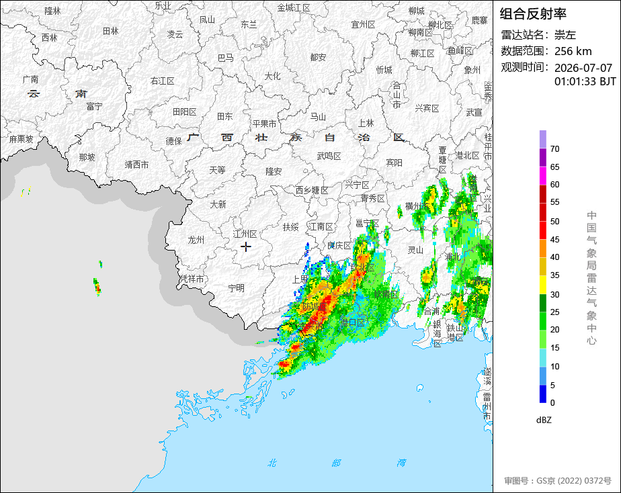The height and width of the screenshot is (493, 621).
Task: Select the 256 km data range value
Action: pyautogui.click(x=573, y=51)
